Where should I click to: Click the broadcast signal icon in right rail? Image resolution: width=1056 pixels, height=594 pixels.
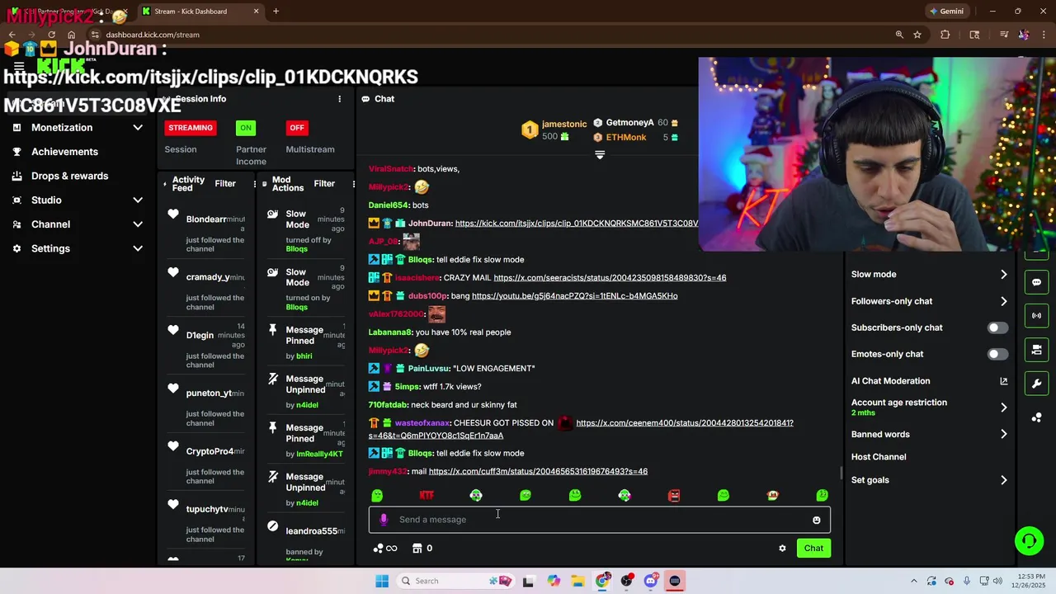1036,315
